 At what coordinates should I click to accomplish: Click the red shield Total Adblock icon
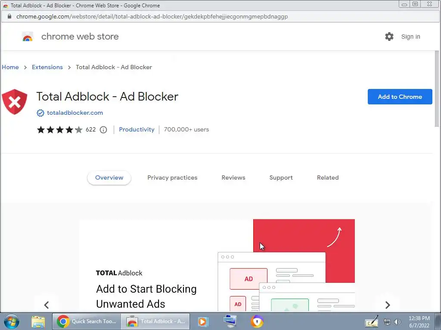point(14,101)
